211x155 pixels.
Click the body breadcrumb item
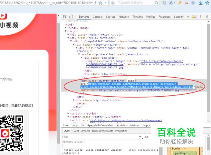tap(74, 125)
